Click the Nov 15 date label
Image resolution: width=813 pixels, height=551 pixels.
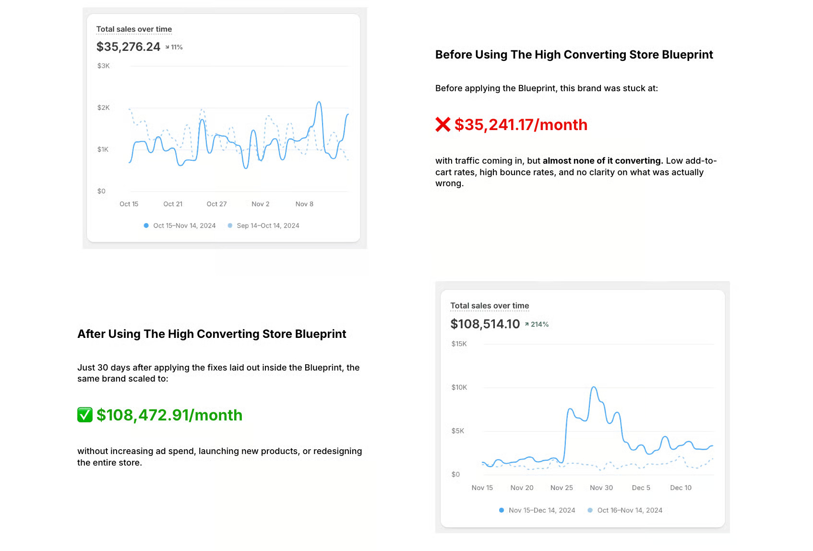tap(482, 488)
